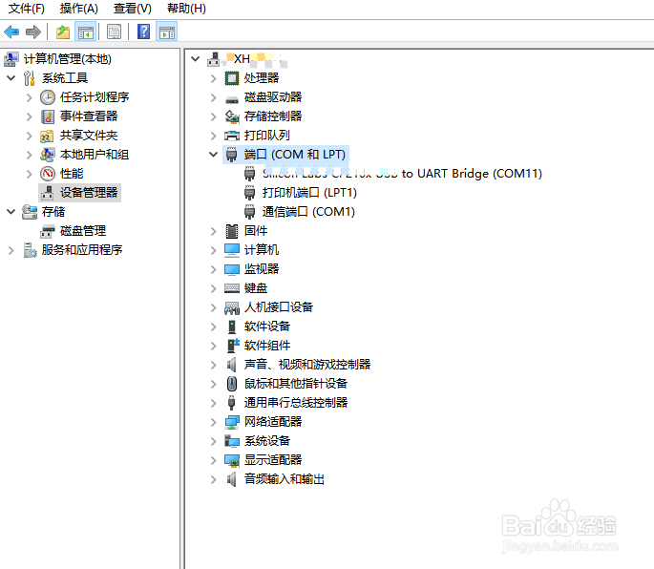Open the 文件(F) menu
654x569 pixels.
pyautogui.click(x=27, y=9)
